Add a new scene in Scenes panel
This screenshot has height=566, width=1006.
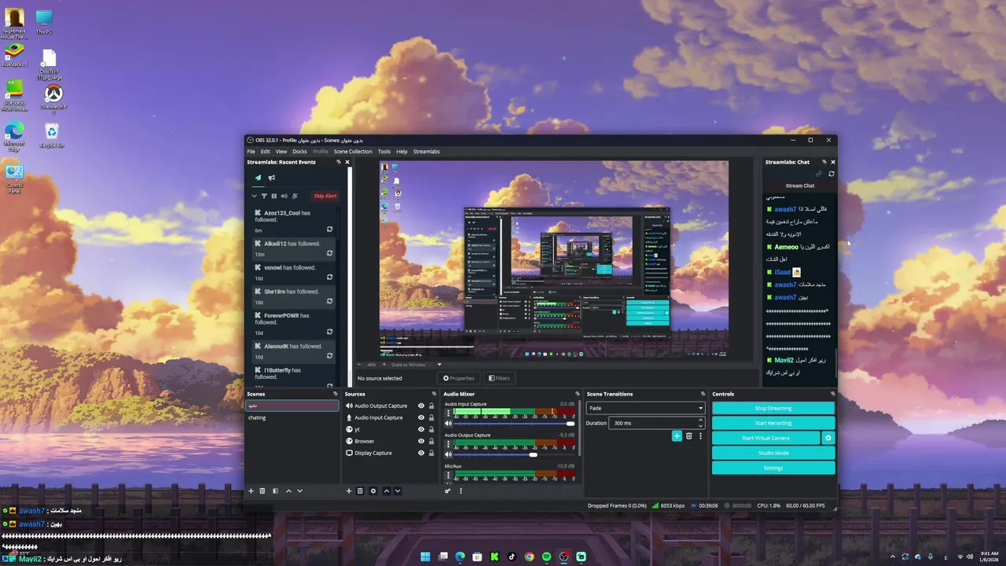(x=251, y=491)
